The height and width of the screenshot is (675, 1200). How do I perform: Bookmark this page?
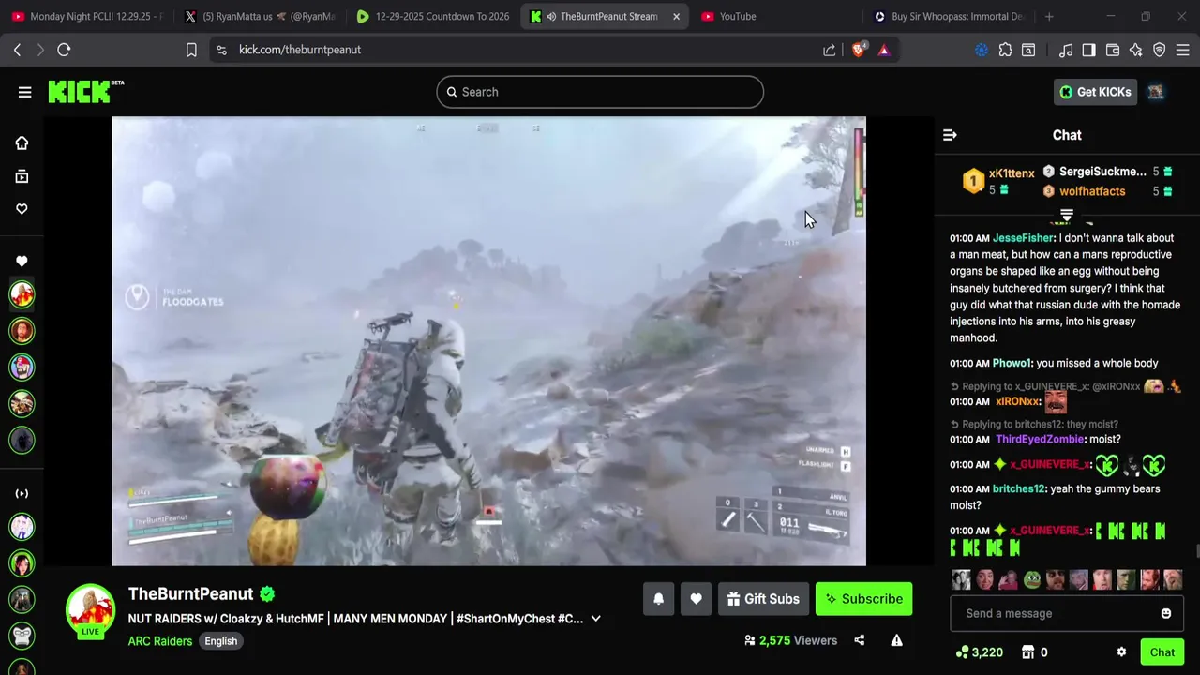(191, 50)
